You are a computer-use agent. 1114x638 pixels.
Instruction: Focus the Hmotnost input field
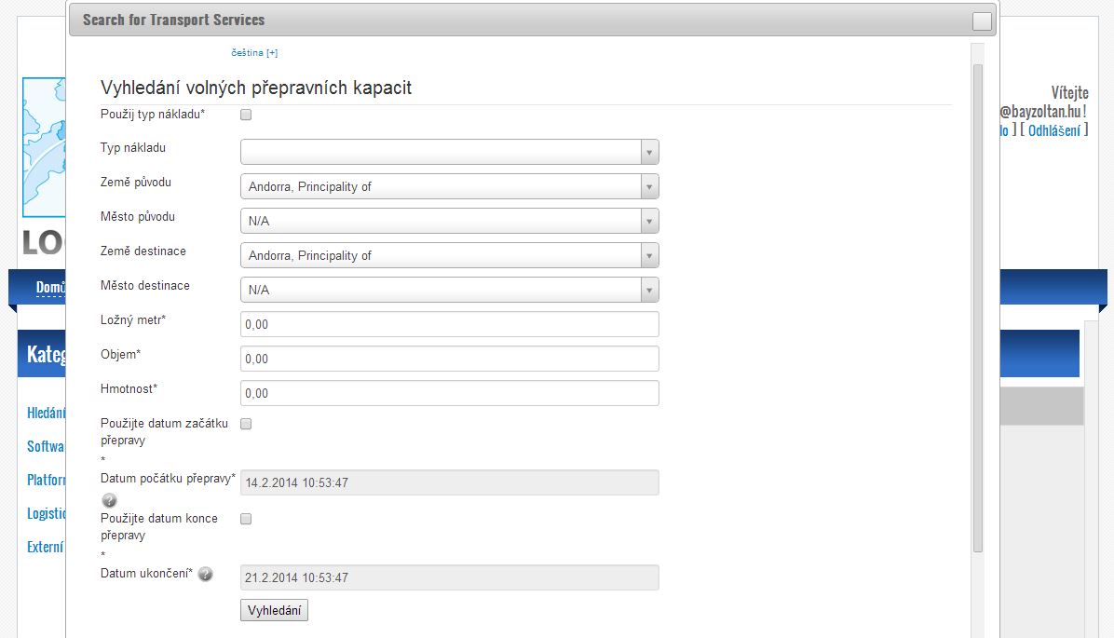coord(450,393)
